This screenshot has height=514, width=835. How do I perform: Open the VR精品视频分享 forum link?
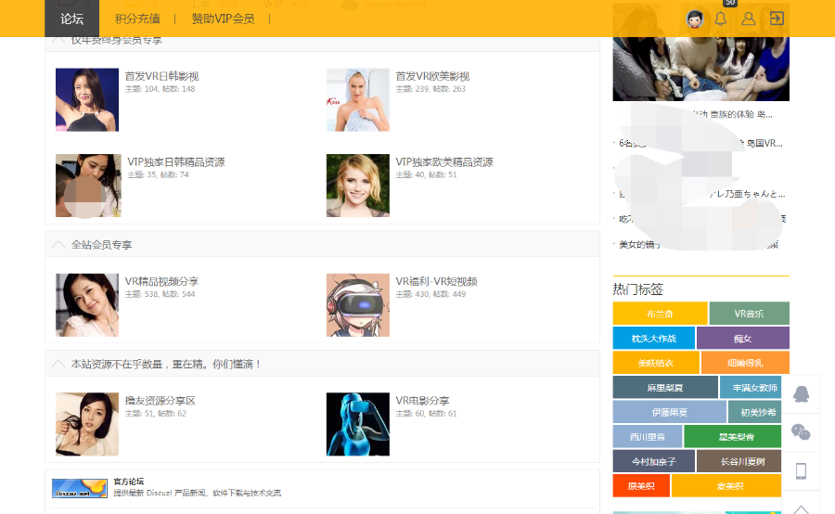pos(161,281)
